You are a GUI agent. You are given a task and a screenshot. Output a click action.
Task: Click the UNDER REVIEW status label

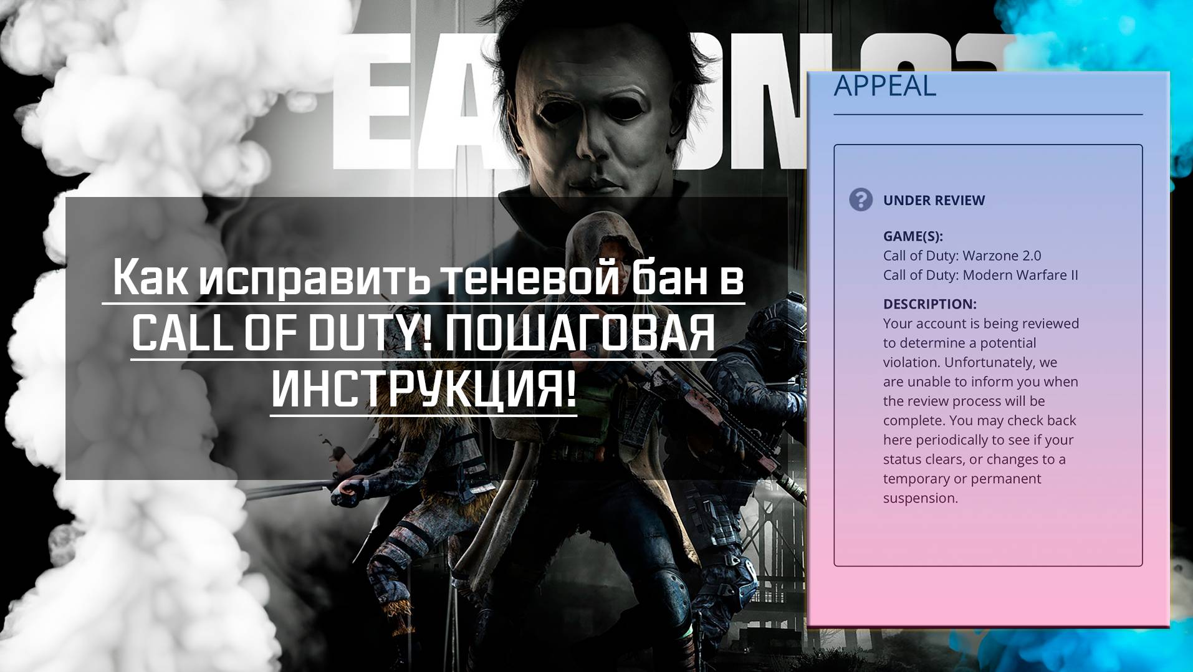click(x=934, y=200)
